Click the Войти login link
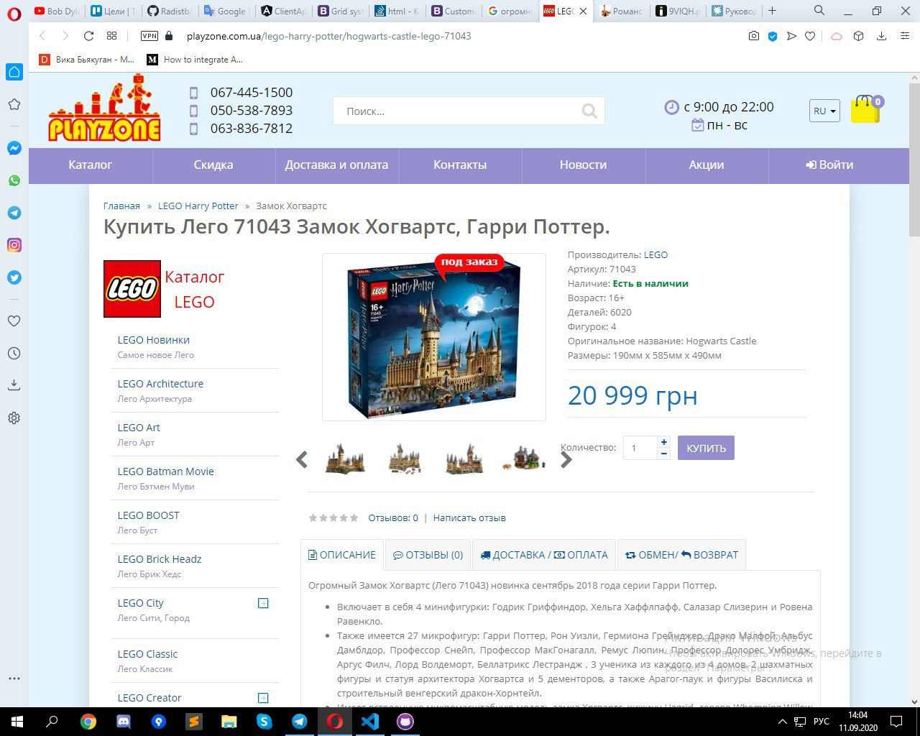Viewport: 920px width, 736px height. (829, 165)
